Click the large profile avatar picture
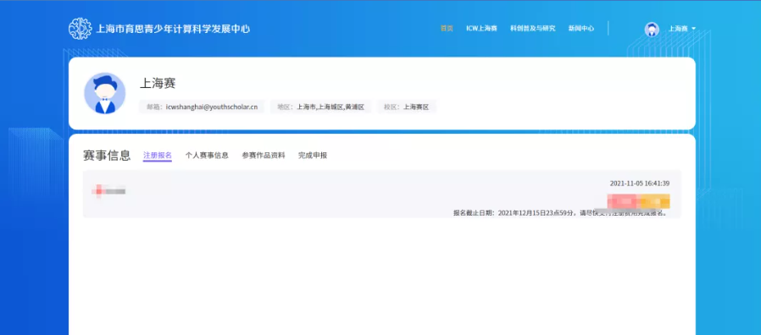This screenshot has width=761, height=335. coord(105,94)
